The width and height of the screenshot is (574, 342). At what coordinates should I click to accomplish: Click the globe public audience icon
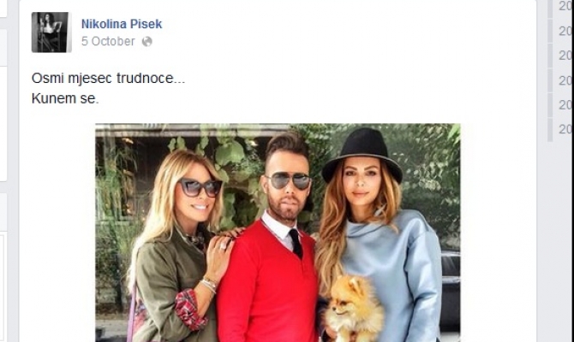click(x=147, y=42)
